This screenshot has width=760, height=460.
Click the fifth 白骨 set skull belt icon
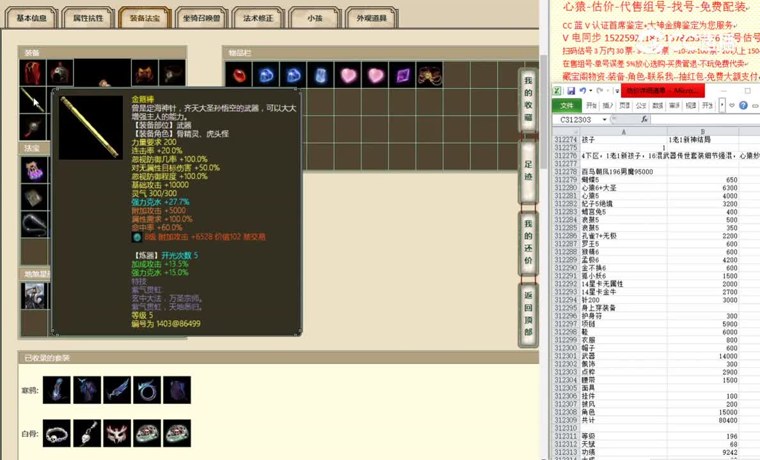tap(177, 433)
